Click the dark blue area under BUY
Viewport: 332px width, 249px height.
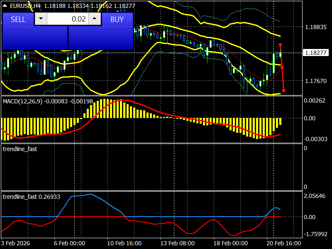click(101, 38)
